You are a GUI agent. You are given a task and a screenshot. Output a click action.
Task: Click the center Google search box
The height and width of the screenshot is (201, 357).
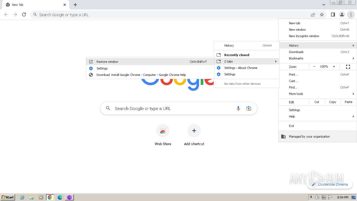[x=178, y=108]
